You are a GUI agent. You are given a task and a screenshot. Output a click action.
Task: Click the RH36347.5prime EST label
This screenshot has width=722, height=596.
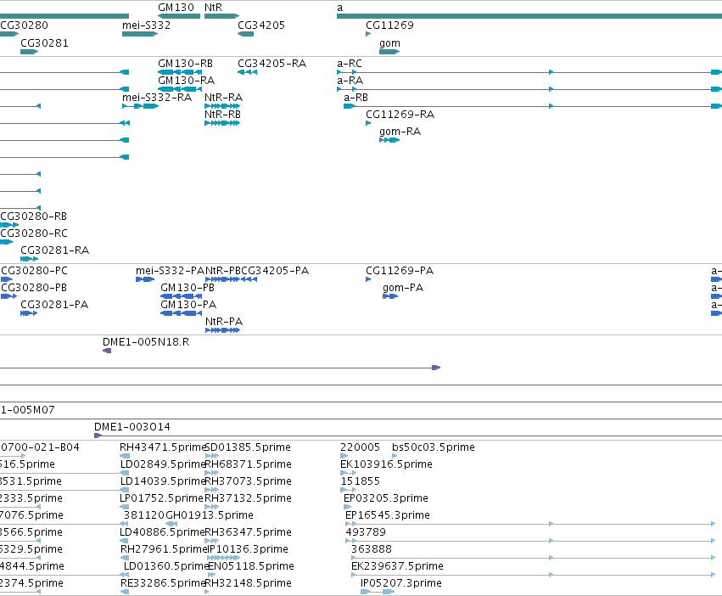tap(248, 532)
